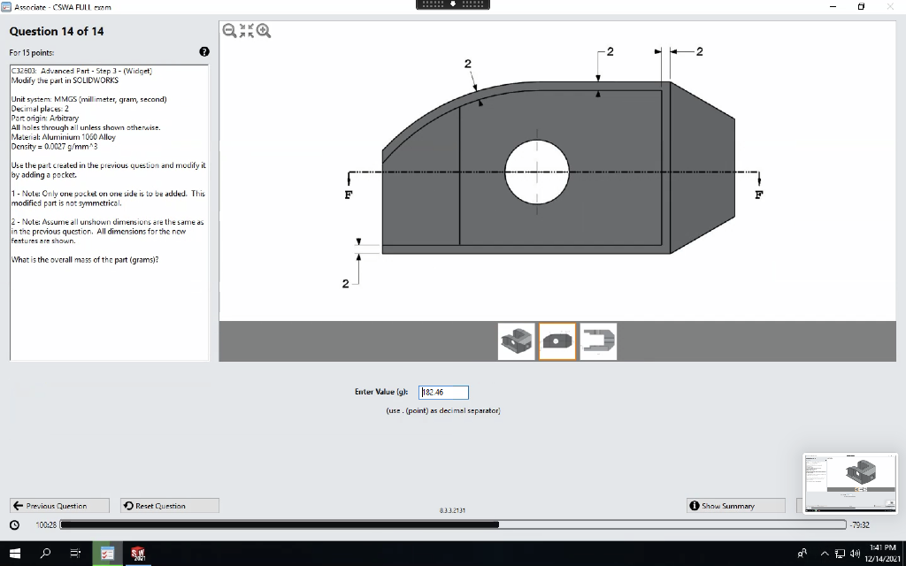Select the Zoom Out magnifier icon

pos(230,29)
